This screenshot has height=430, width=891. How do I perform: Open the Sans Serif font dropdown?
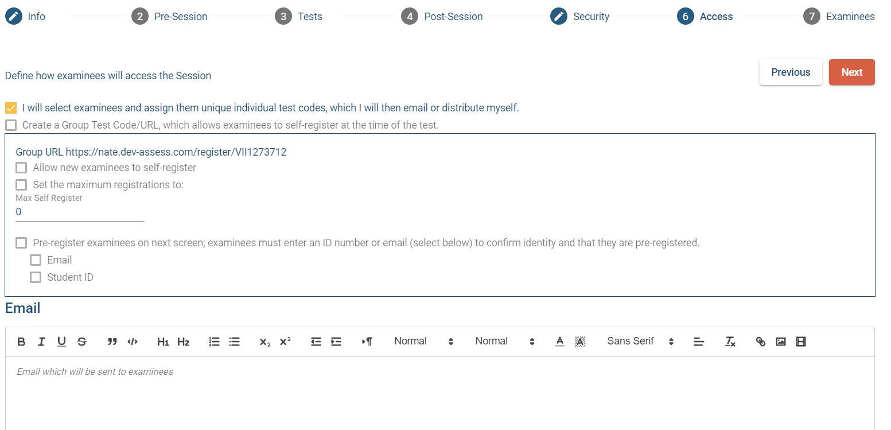click(640, 342)
